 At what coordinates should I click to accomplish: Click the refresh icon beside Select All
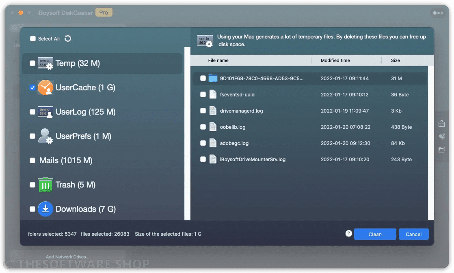click(68, 38)
